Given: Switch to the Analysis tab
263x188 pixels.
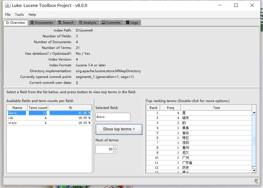Looking at the screenshot, I should (x=88, y=23).
